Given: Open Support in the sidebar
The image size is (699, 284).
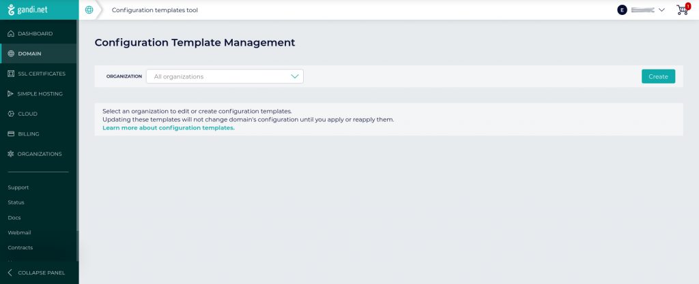Looking at the screenshot, I should [18, 187].
